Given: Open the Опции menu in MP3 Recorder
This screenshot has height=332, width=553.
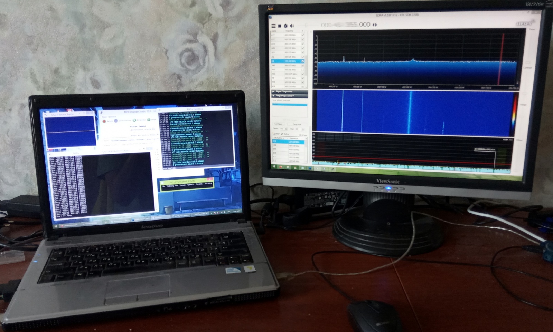Looking at the screenshot, I should [x=112, y=117].
